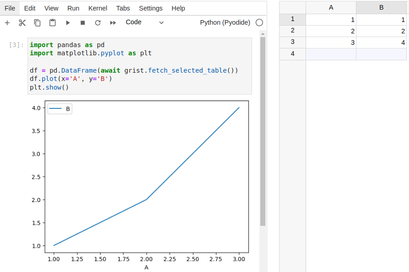Expand the Run menu
This screenshot has height=272, width=409.
coord(73,8)
